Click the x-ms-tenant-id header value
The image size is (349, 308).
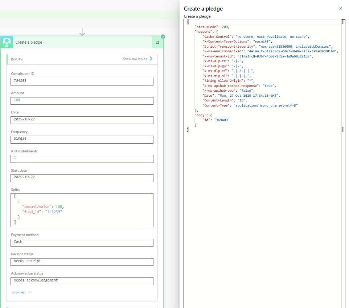pyautogui.click(x=275, y=56)
